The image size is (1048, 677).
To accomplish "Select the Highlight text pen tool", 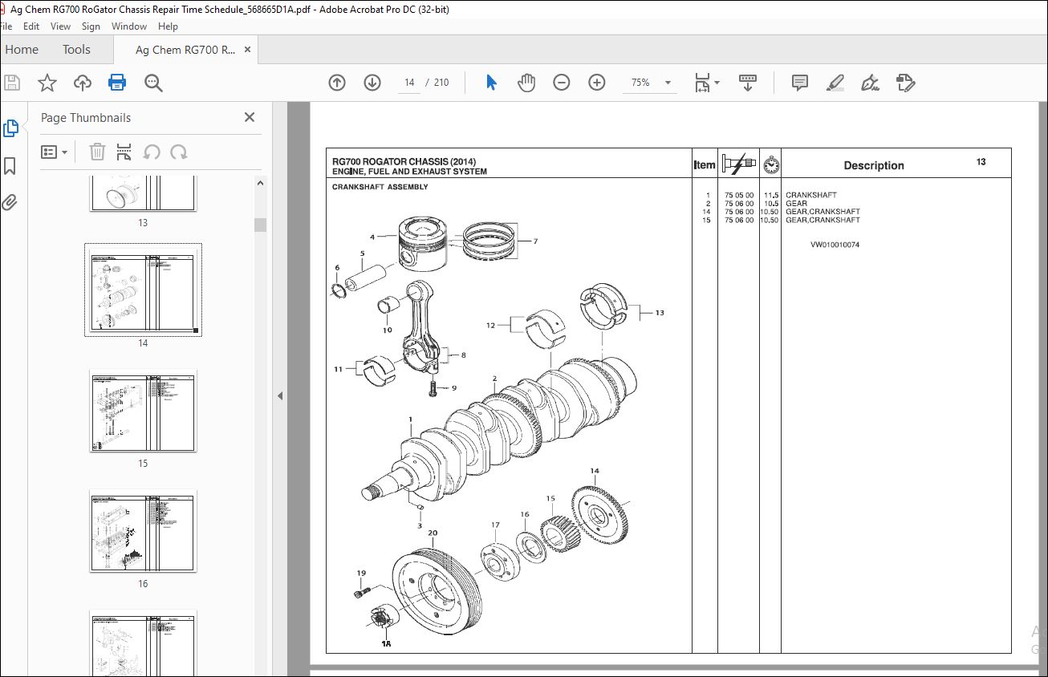I will [835, 83].
